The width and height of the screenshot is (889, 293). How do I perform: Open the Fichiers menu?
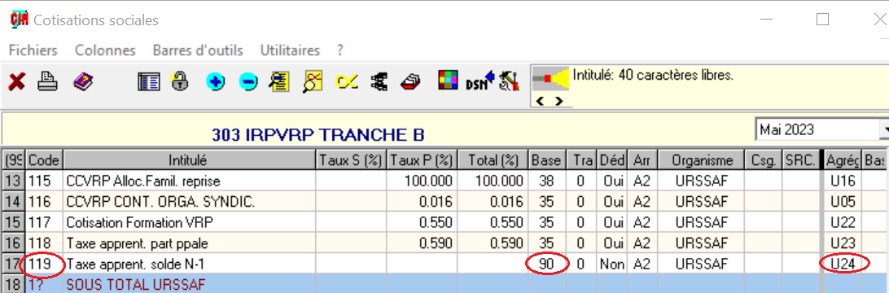(x=33, y=50)
